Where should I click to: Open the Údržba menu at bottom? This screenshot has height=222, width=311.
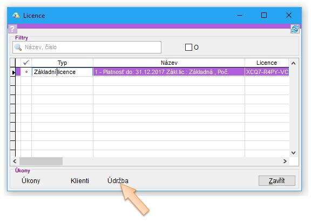pos(118,181)
